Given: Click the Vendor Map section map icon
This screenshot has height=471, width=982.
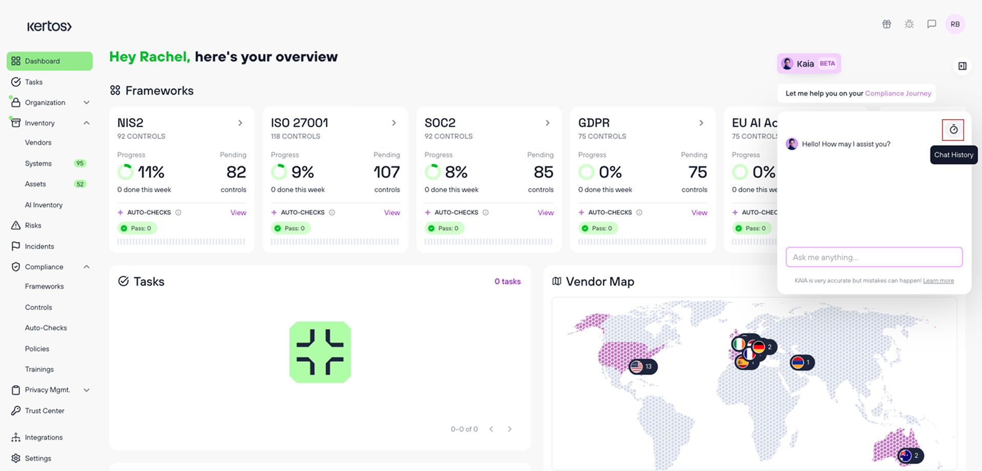Looking at the screenshot, I should pyautogui.click(x=557, y=281).
